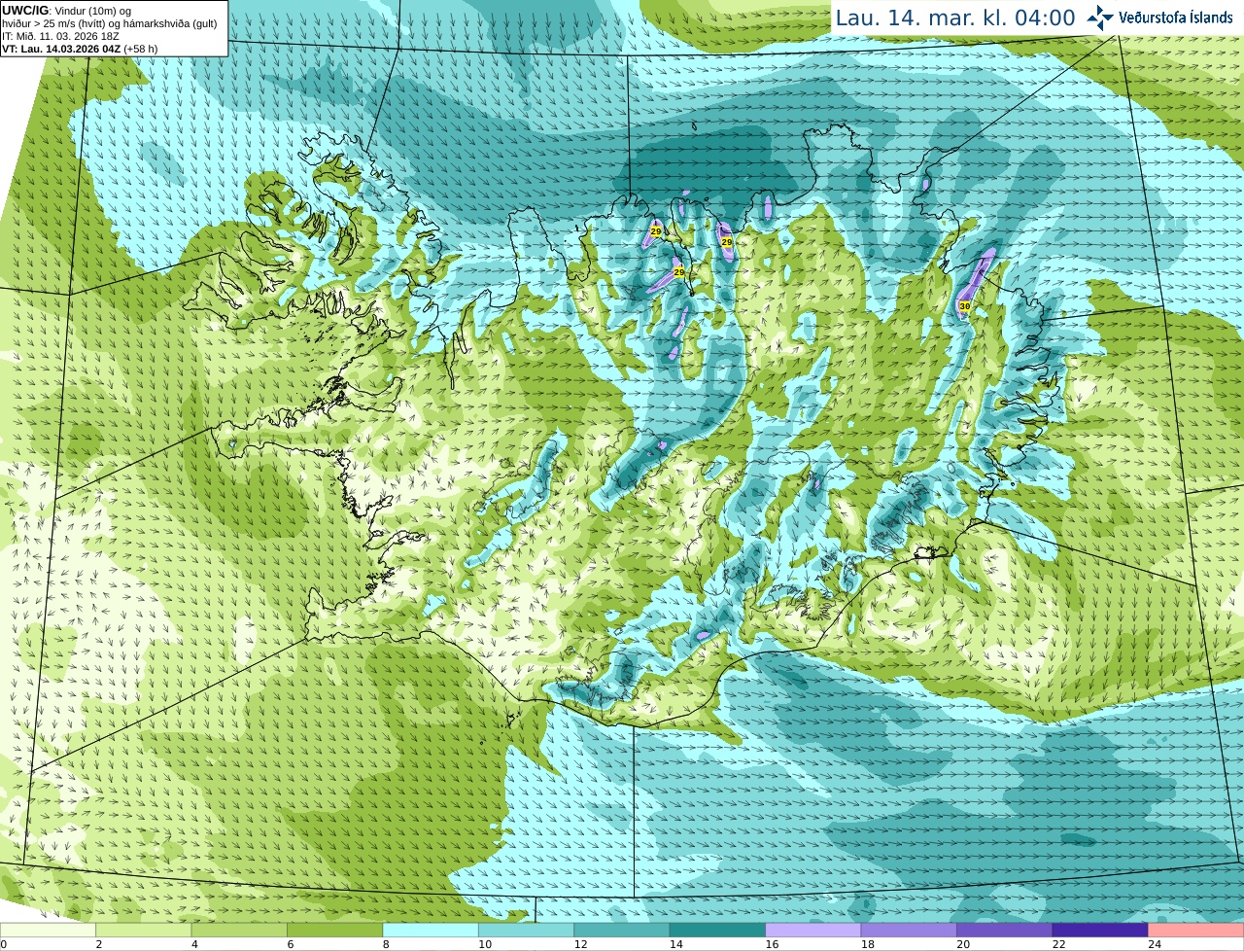Pick the 6–8 m/s green legend swatch
Screen dimensions: 1244x951
tap(335, 930)
